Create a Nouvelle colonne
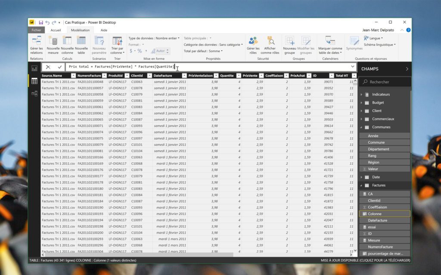 click(67, 45)
